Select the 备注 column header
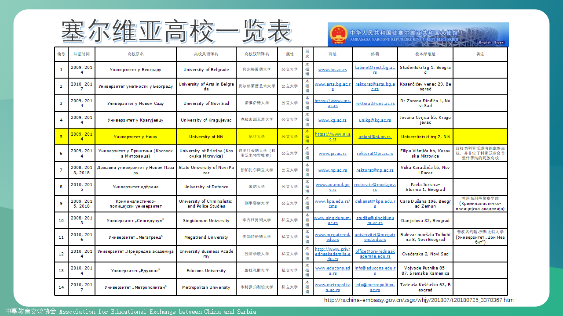This screenshot has height=316, width=563. [480, 54]
